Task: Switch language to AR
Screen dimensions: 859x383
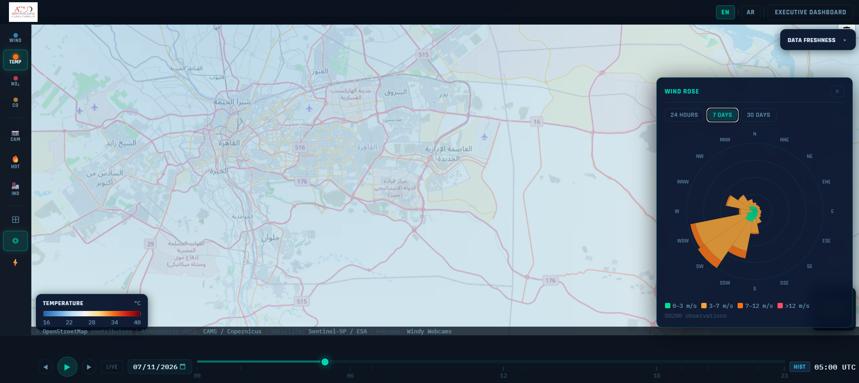Action: [751, 12]
